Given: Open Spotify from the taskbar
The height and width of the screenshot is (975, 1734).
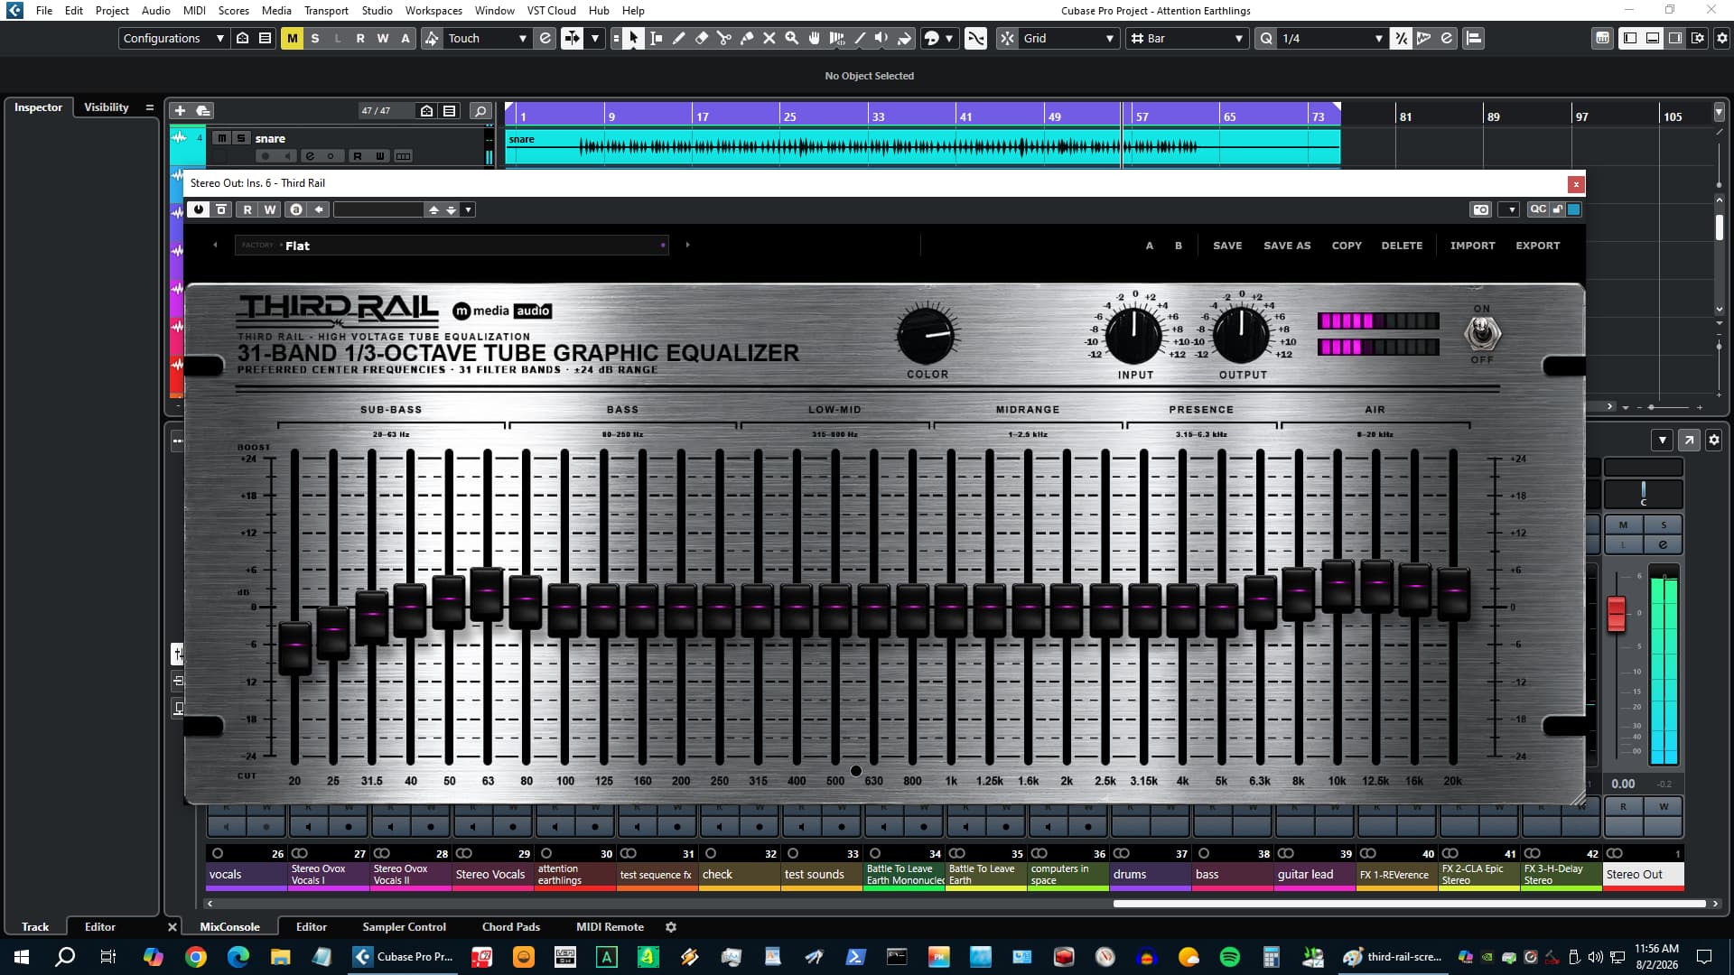Looking at the screenshot, I should click(x=1229, y=957).
